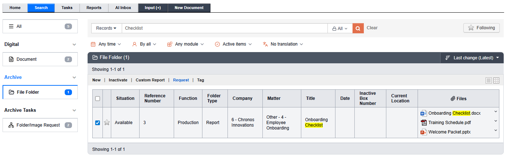
Task: Open the No translation filter dropdown
Action: (283, 44)
